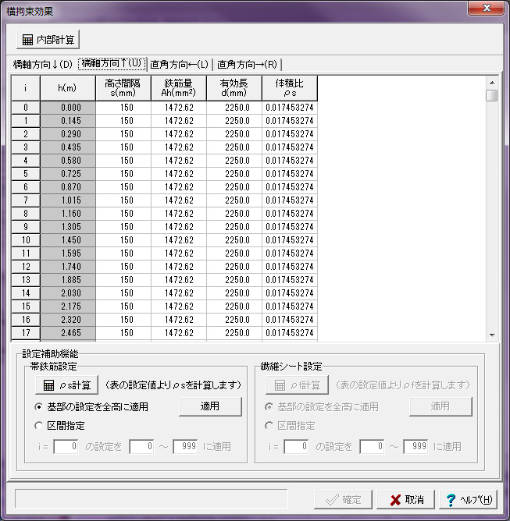Click h(m) cell 0.725

coord(68,174)
